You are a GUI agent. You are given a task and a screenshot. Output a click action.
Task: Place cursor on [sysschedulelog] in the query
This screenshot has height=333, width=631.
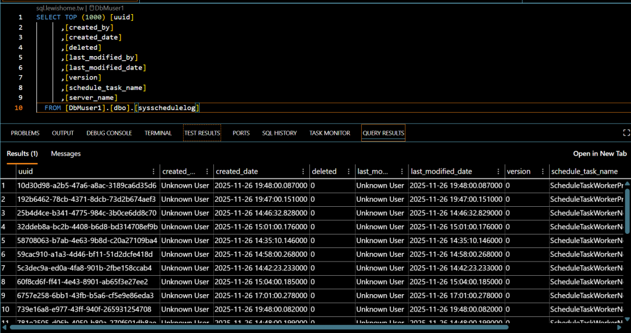point(167,108)
